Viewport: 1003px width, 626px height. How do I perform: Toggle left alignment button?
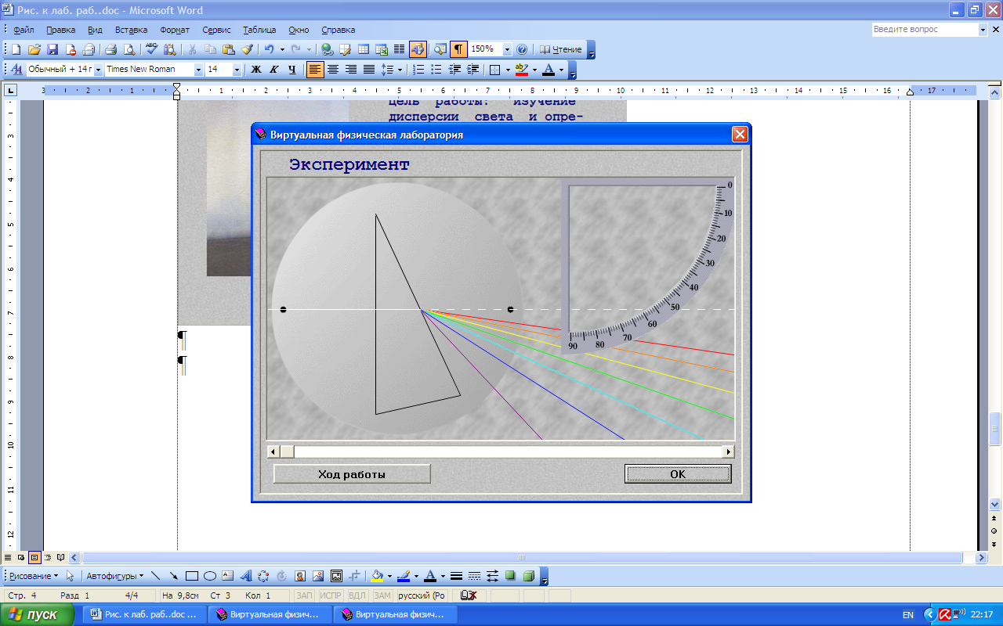(315, 70)
